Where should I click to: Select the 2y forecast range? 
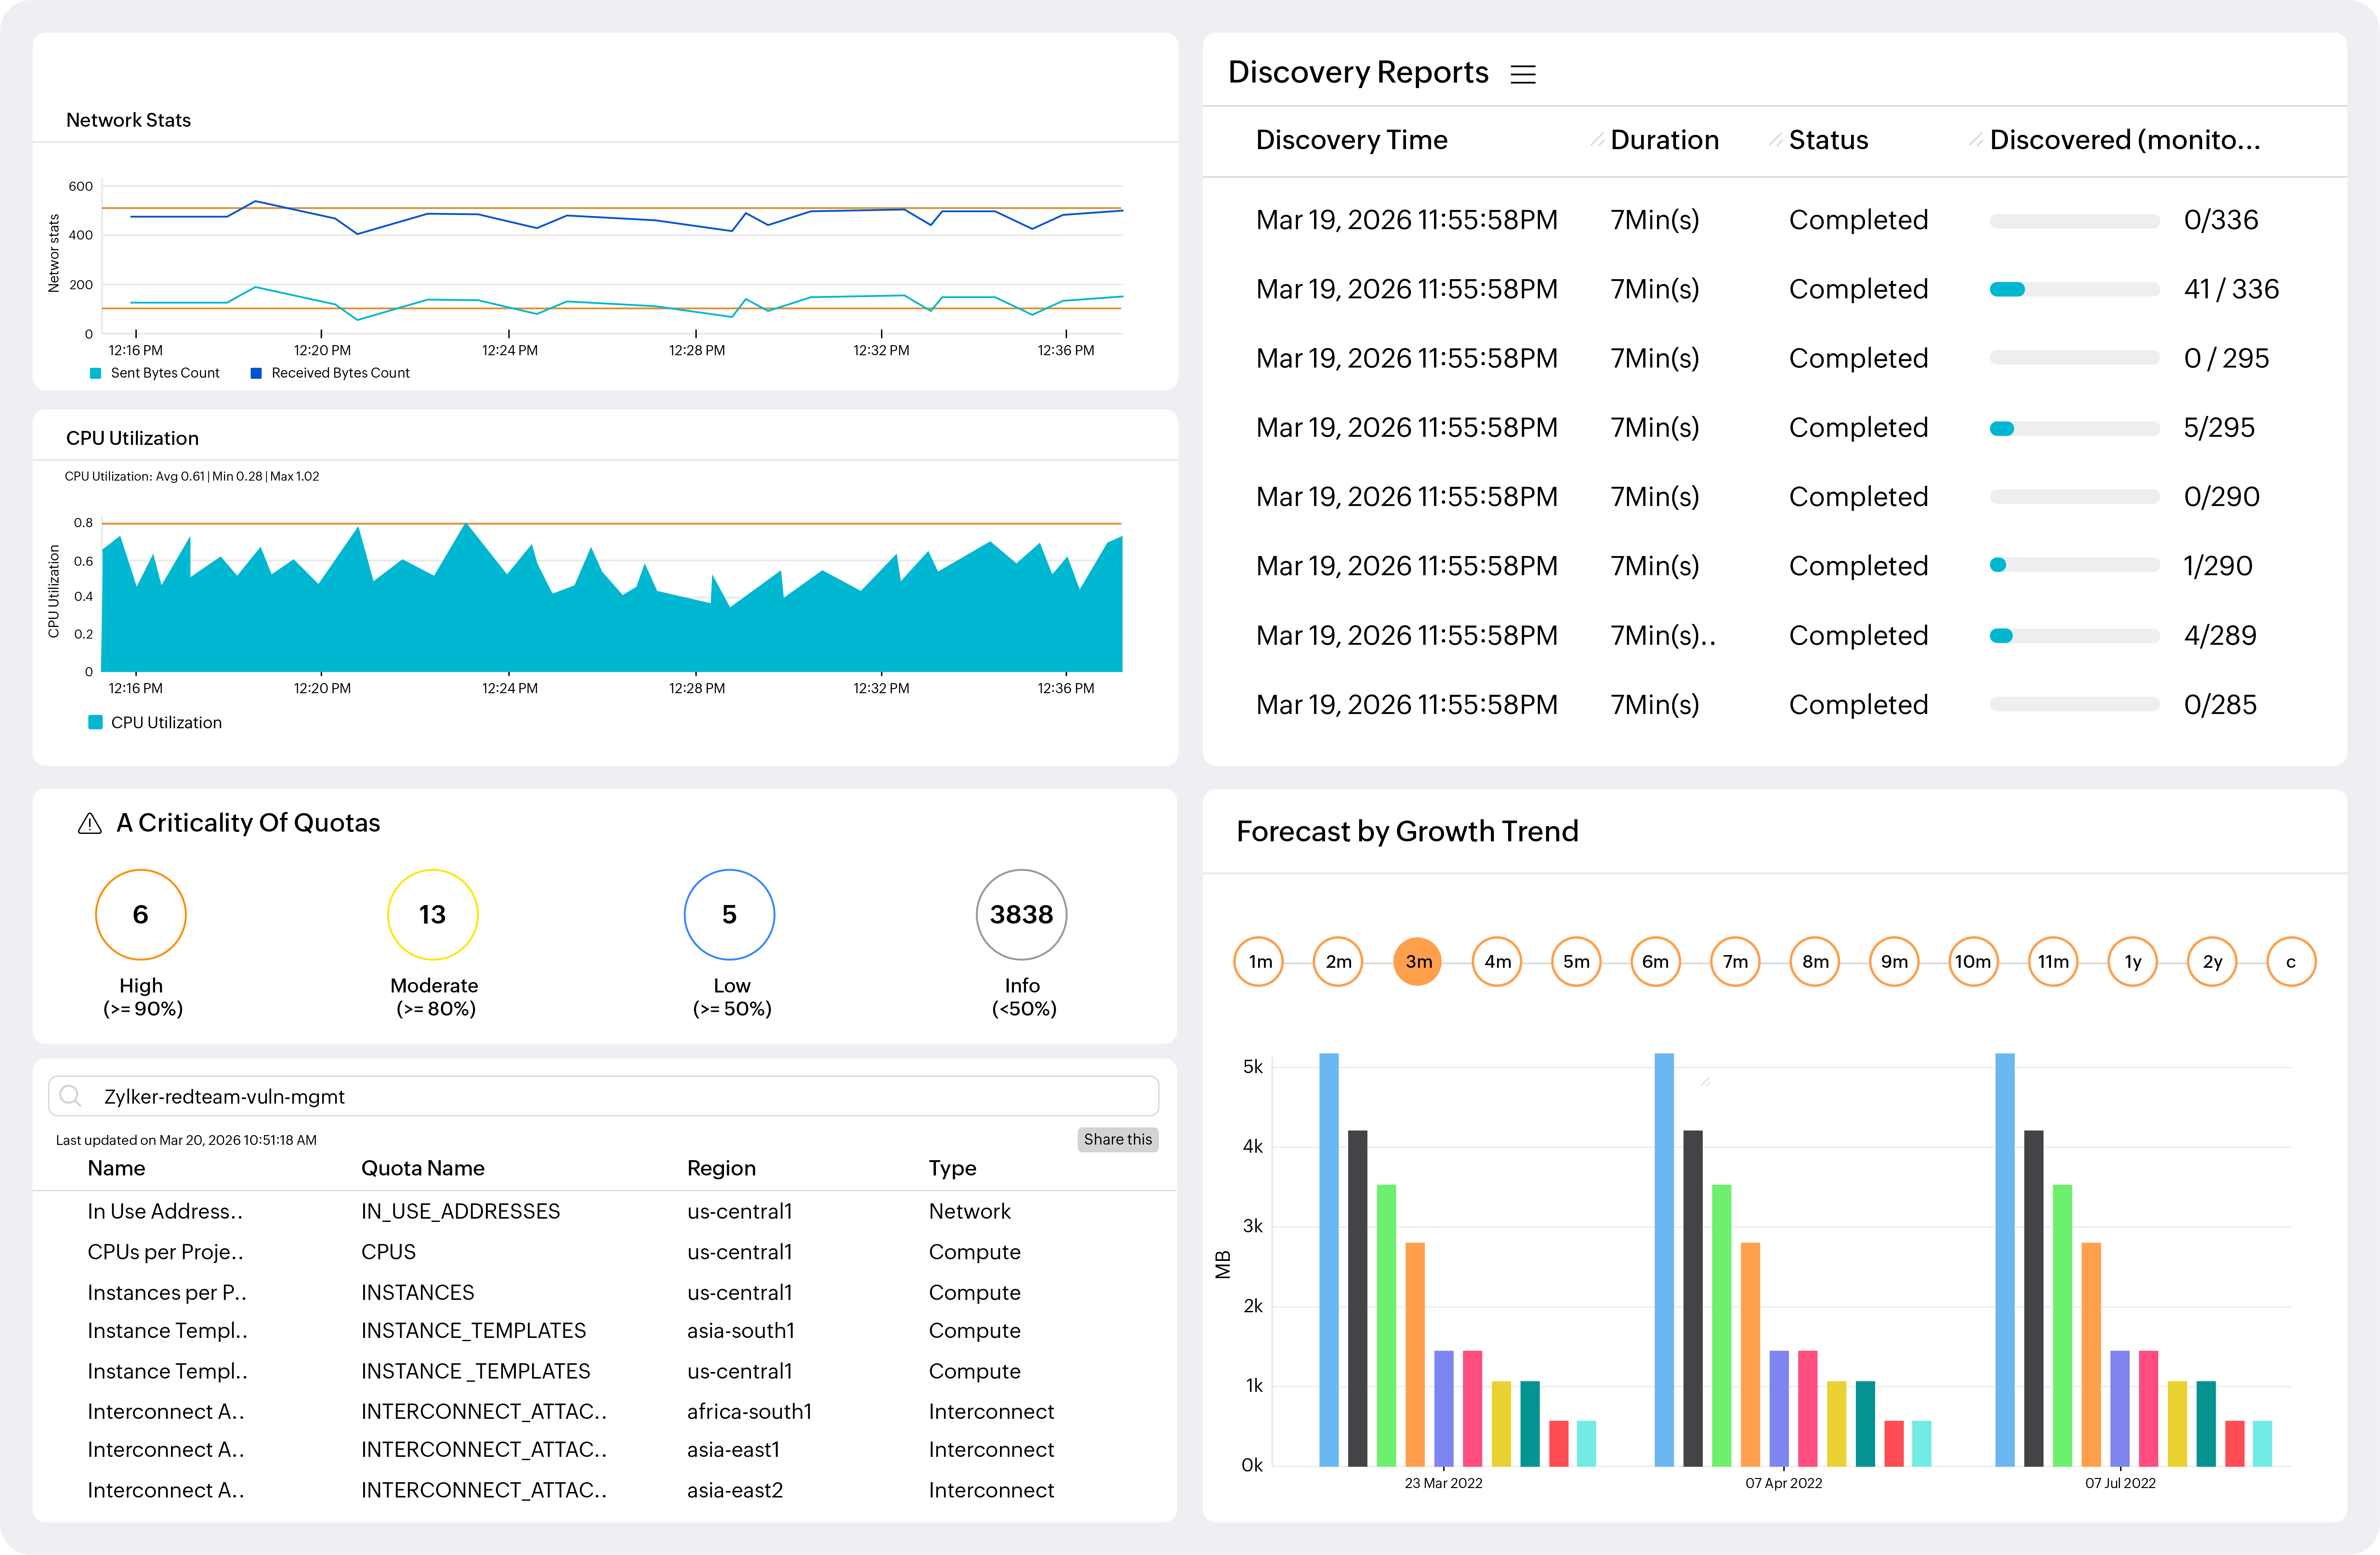[2212, 961]
